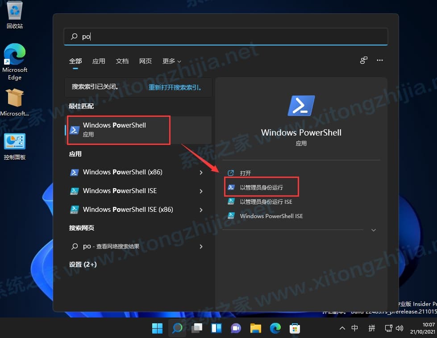Open File Explorer from the taskbar
Screen dimensions: 437x338
coord(255,328)
